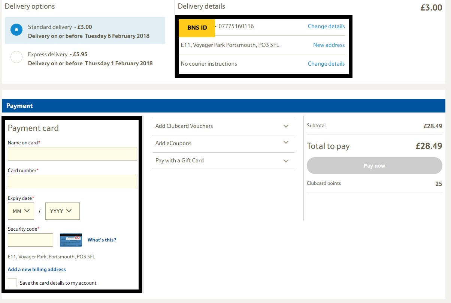451x303 pixels.
Task: Click the 'What's this?' security code help link
Action: pos(102,240)
